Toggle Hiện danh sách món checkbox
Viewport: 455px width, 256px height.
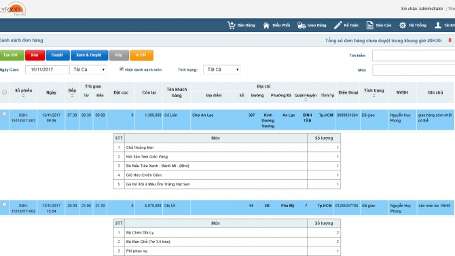pos(122,69)
